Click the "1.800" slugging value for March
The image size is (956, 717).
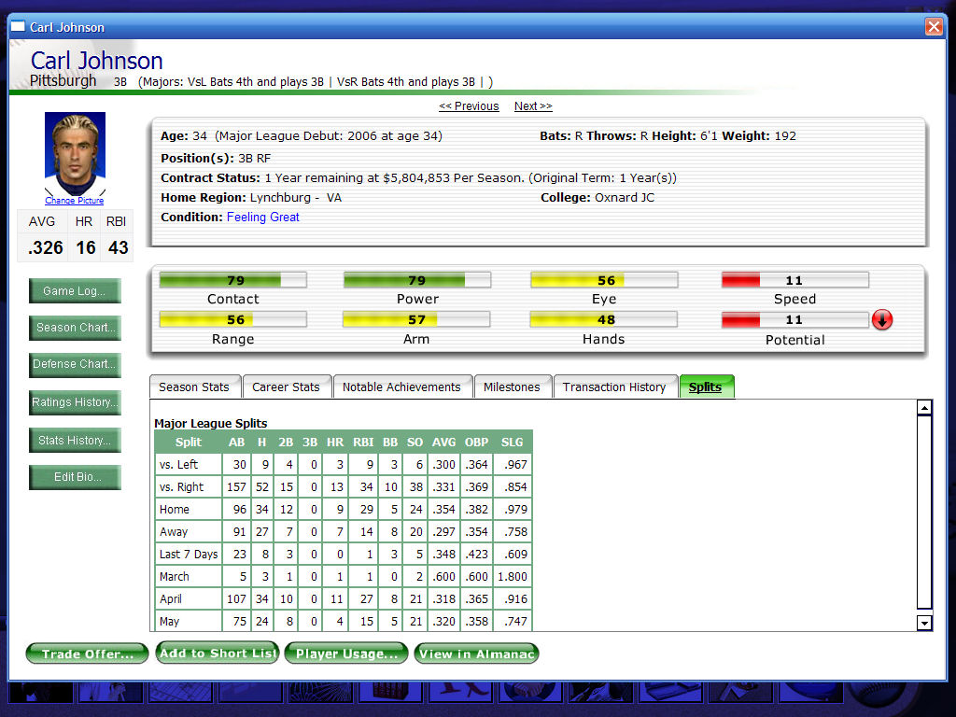coord(513,577)
